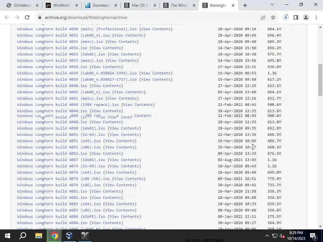Show hidden tray icons chevron
This screenshot has width=323, height=242.
coord(267,236)
